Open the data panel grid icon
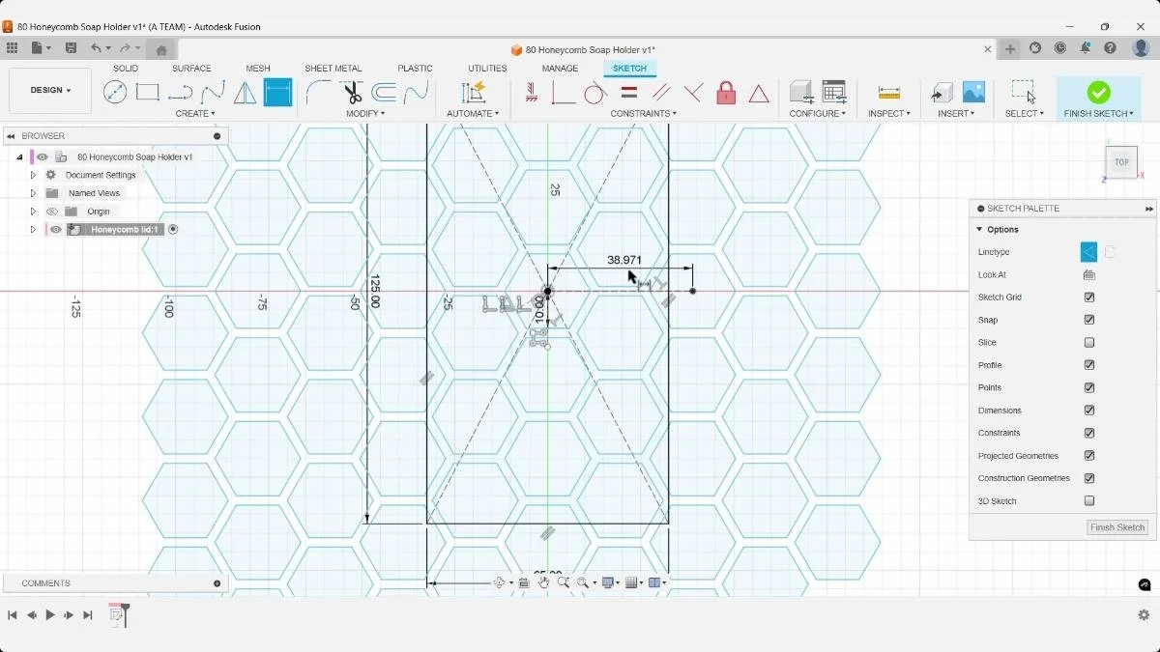Viewport: 1160px width, 652px height. [x=12, y=48]
